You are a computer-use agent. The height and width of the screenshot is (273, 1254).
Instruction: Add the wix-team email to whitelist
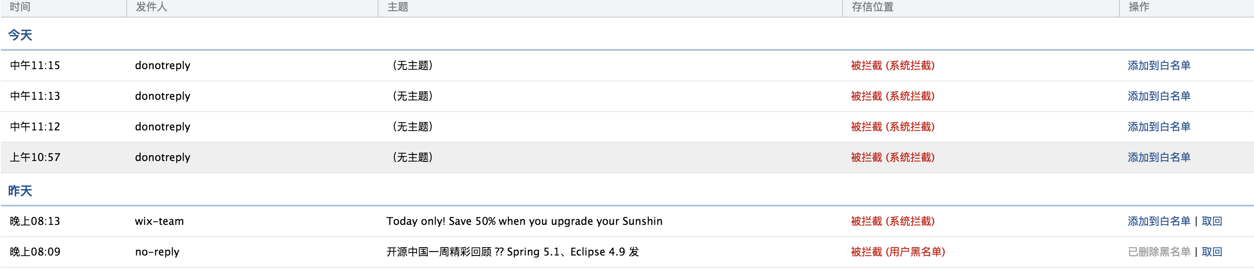point(1158,221)
